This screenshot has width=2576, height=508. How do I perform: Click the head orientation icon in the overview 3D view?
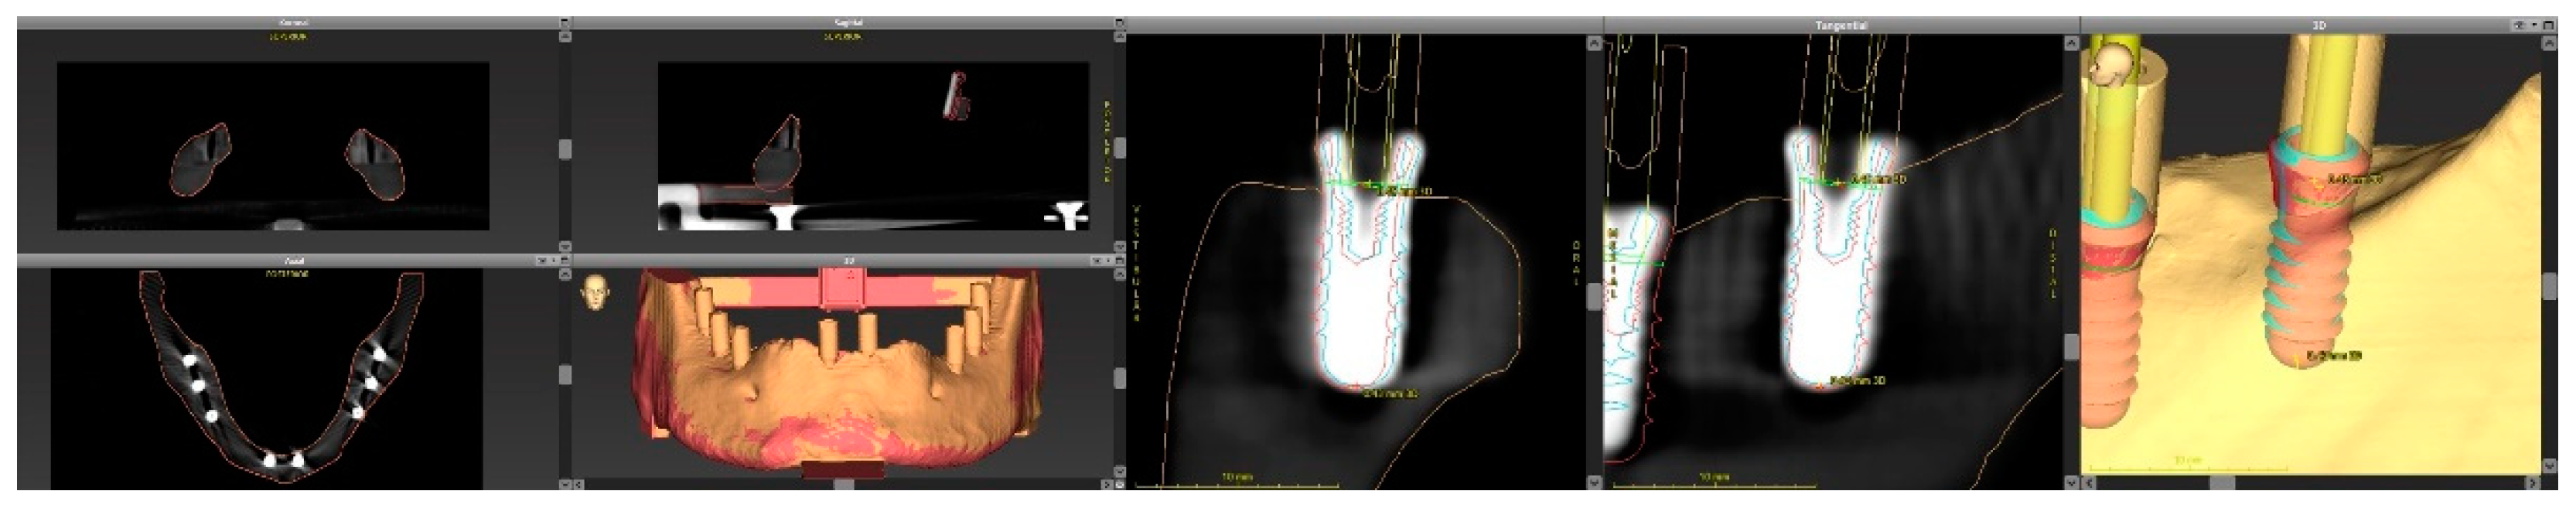[595, 292]
